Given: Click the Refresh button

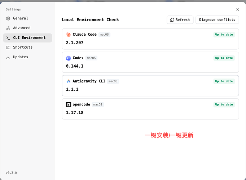Looking at the screenshot, I should [180, 20].
